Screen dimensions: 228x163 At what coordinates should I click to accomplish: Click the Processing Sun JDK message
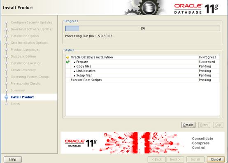[x=88, y=36]
